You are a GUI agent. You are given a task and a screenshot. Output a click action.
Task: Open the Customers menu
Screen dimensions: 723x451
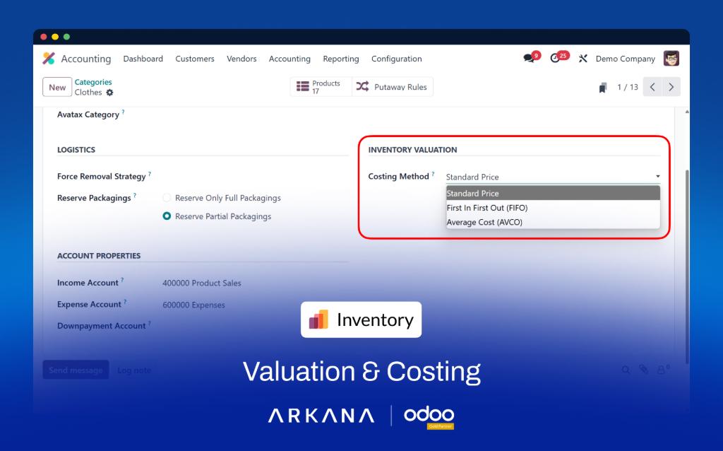(x=195, y=59)
